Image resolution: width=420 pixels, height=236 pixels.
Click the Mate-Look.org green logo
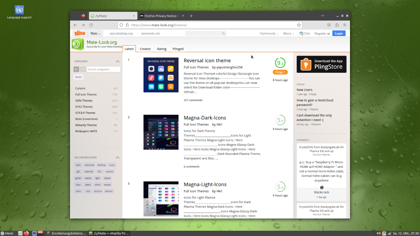pyautogui.click(x=78, y=44)
